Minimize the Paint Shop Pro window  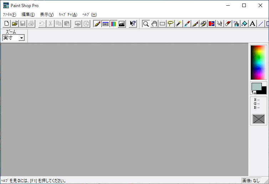[228, 5]
